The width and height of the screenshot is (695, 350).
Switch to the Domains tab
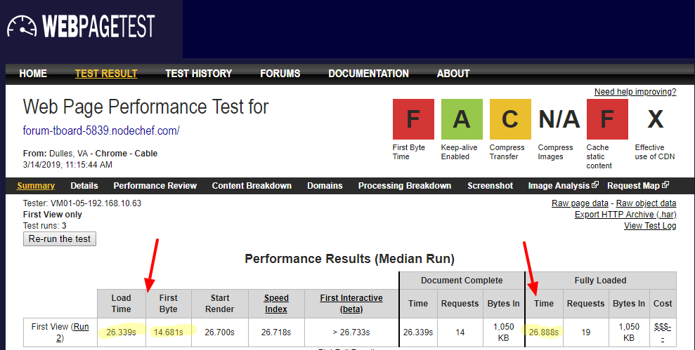[x=325, y=186]
